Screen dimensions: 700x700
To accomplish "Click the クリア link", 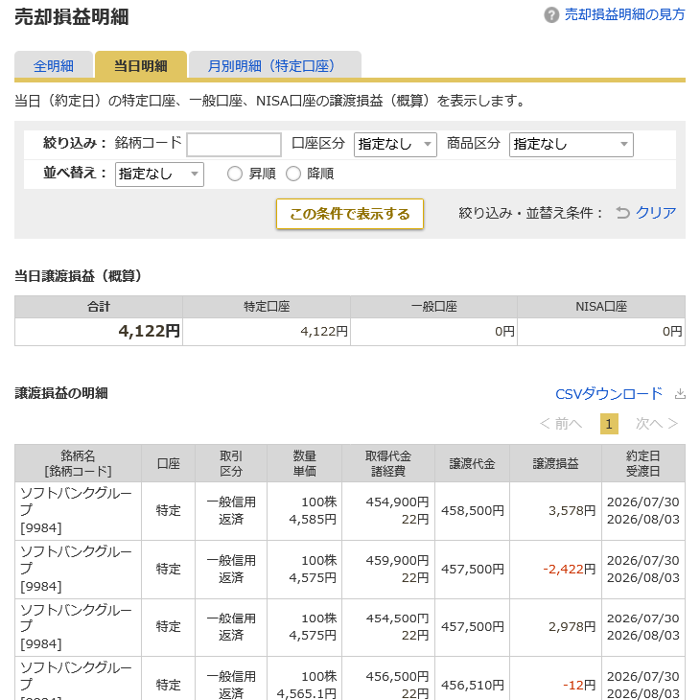I will (656, 213).
